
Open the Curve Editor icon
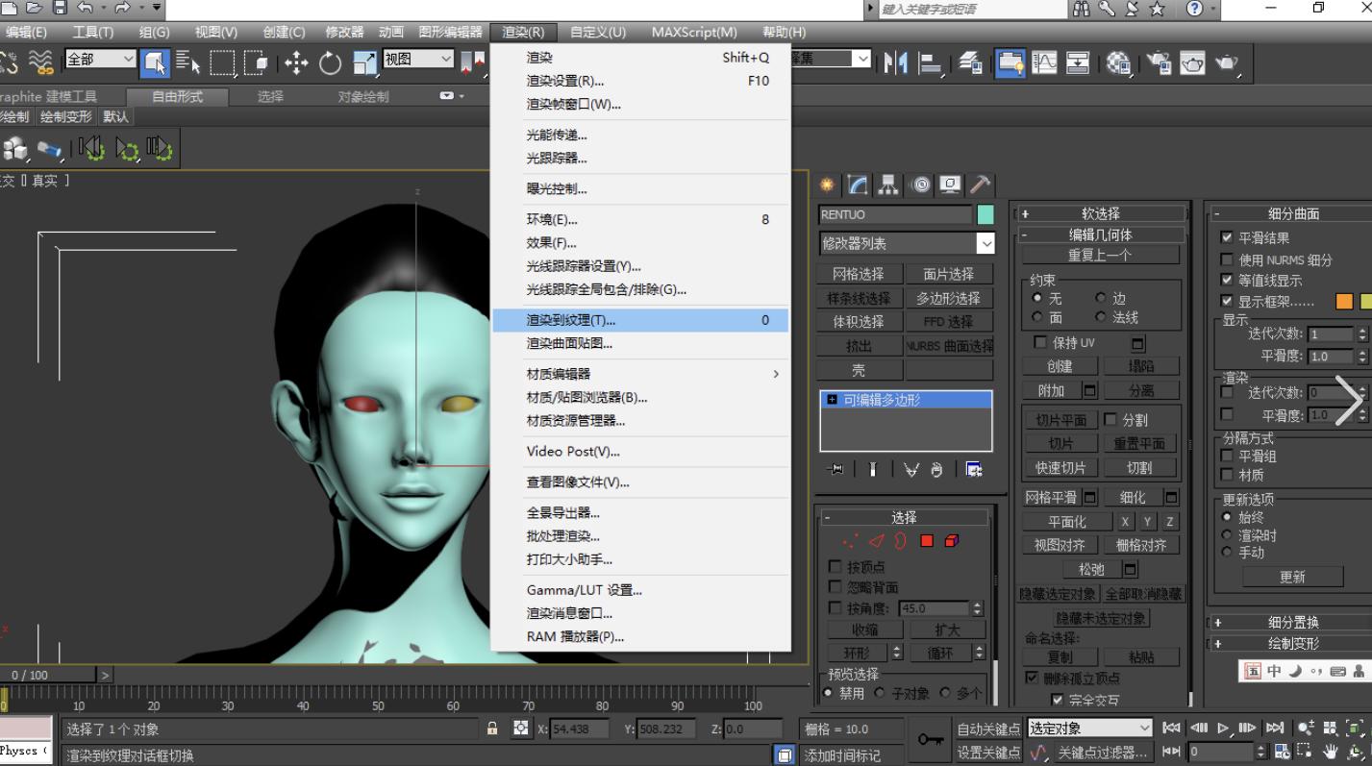(x=1043, y=63)
